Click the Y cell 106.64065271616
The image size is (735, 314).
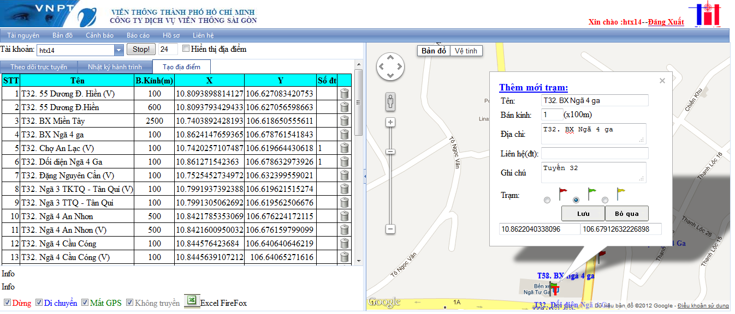click(280, 257)
